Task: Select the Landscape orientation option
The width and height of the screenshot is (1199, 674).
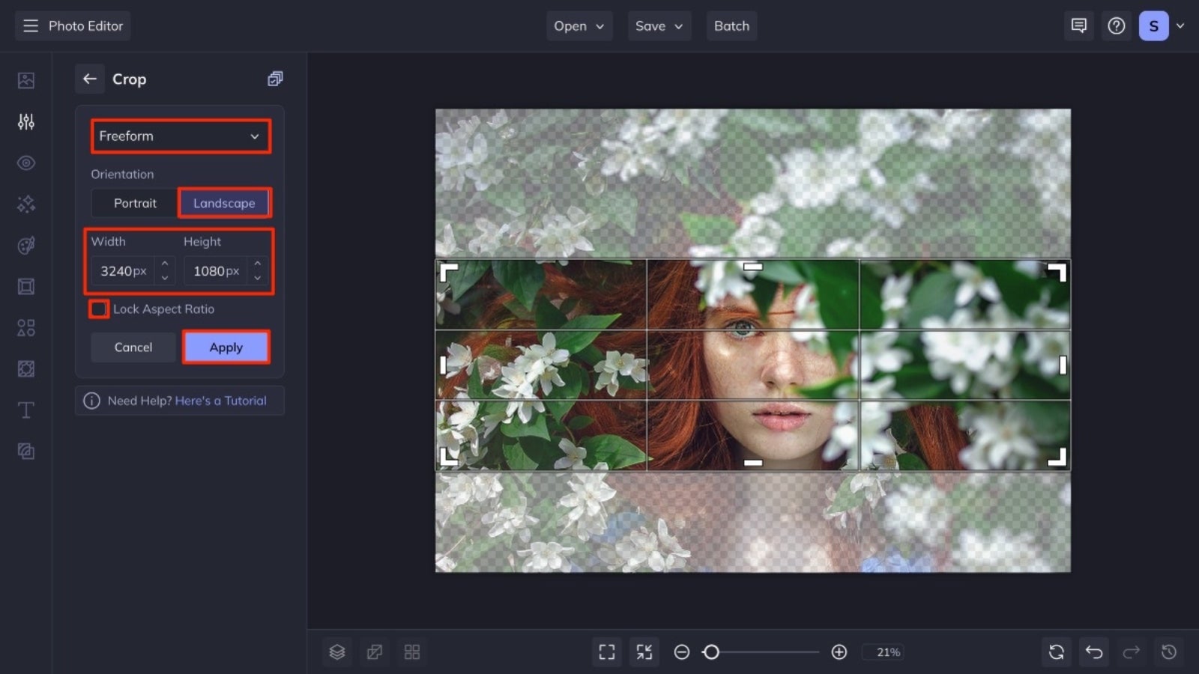Action: (x=224, y=202)
